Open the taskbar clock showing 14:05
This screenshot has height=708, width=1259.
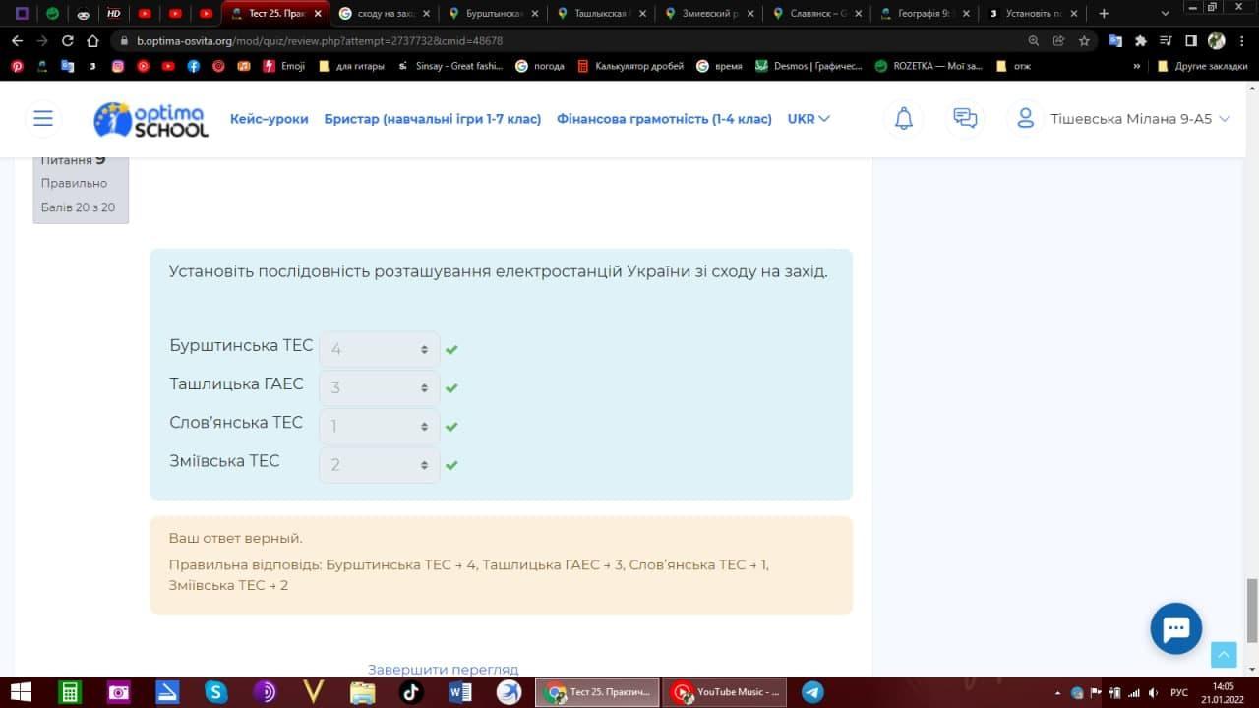click(x=1224, y=692)
